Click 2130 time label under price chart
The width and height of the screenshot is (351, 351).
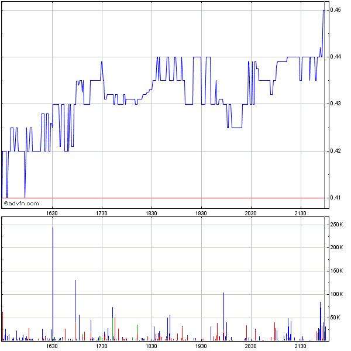[x=301, y=214]
